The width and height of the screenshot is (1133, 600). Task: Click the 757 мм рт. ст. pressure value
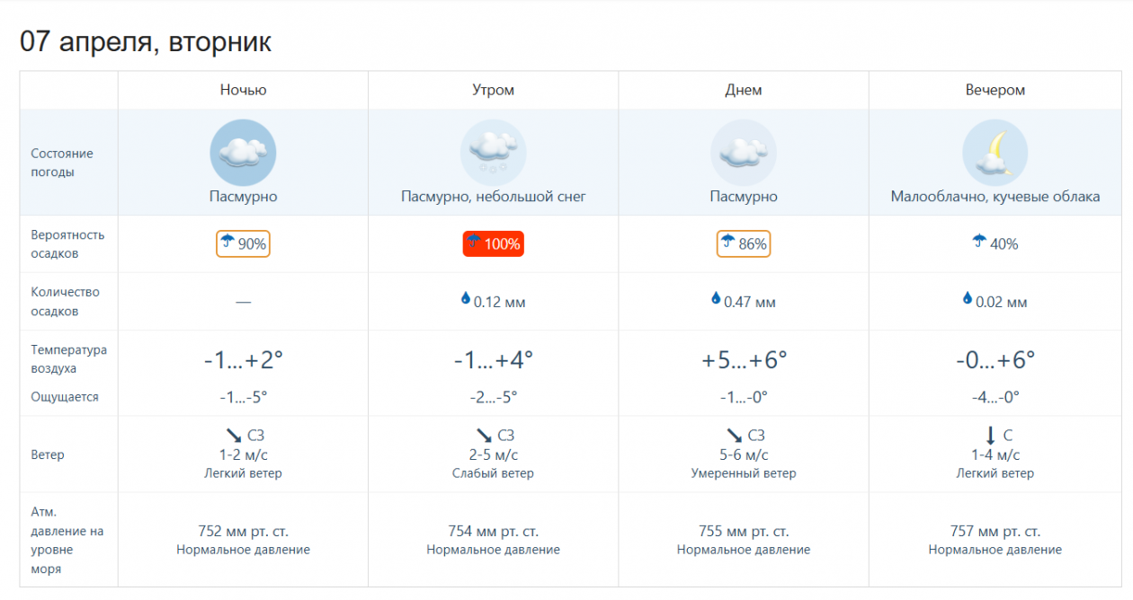(x=995, y=531)
